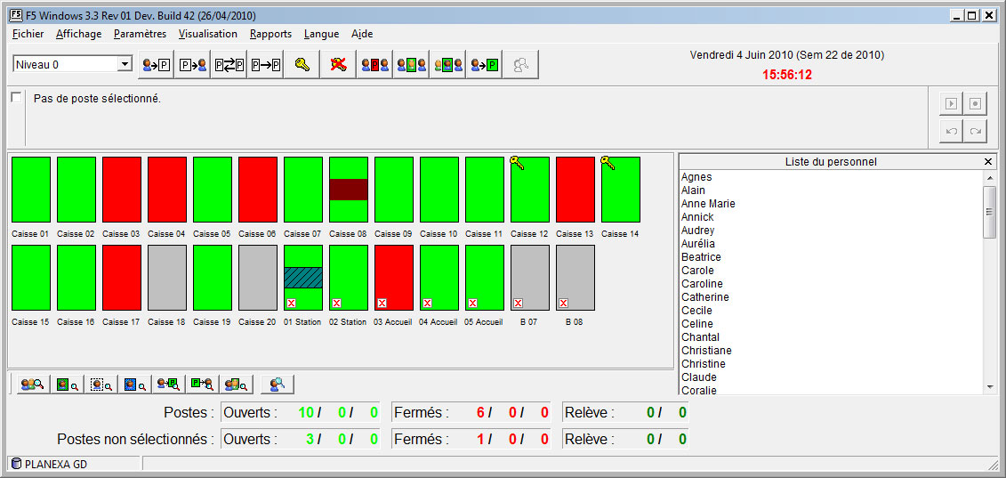Click PLANEXA GD in the status bar

coord(55,464)
